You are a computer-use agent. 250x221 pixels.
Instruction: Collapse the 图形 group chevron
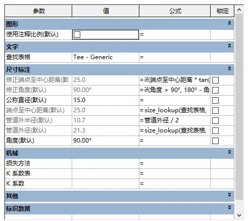(229, 23)
